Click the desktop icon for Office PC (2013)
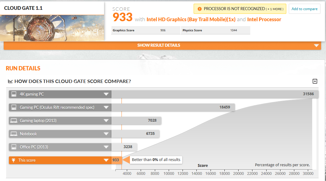 click(x=14, y=147)
